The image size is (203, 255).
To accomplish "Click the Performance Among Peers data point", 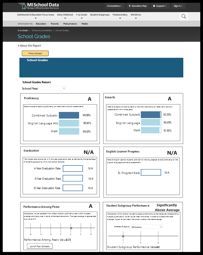I will point(71,228).
